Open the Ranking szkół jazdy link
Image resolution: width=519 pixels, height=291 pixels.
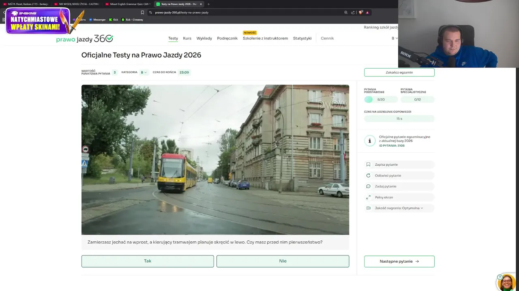(381, 27)
